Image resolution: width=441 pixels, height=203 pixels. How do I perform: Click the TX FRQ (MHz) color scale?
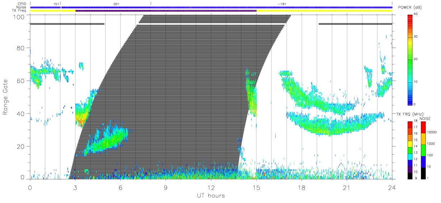click(x=410, y=150)
